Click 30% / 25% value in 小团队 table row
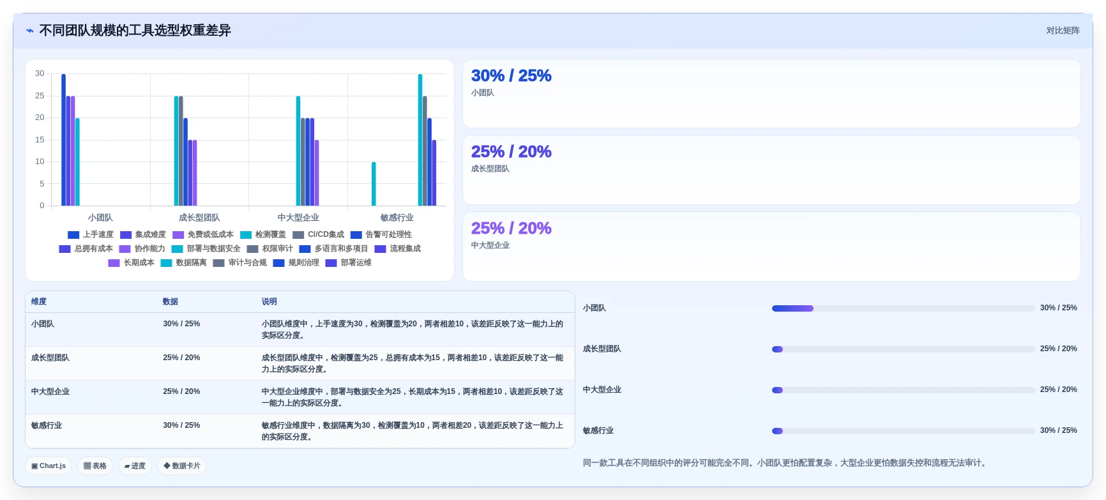This screenshot has height=500, width=1106. (x=181, y=324)
